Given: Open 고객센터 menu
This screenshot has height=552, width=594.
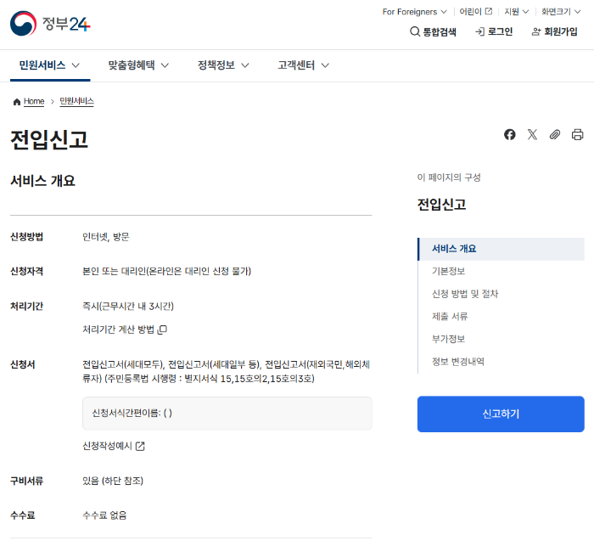Looking at the screenshot, I should 303,65.
